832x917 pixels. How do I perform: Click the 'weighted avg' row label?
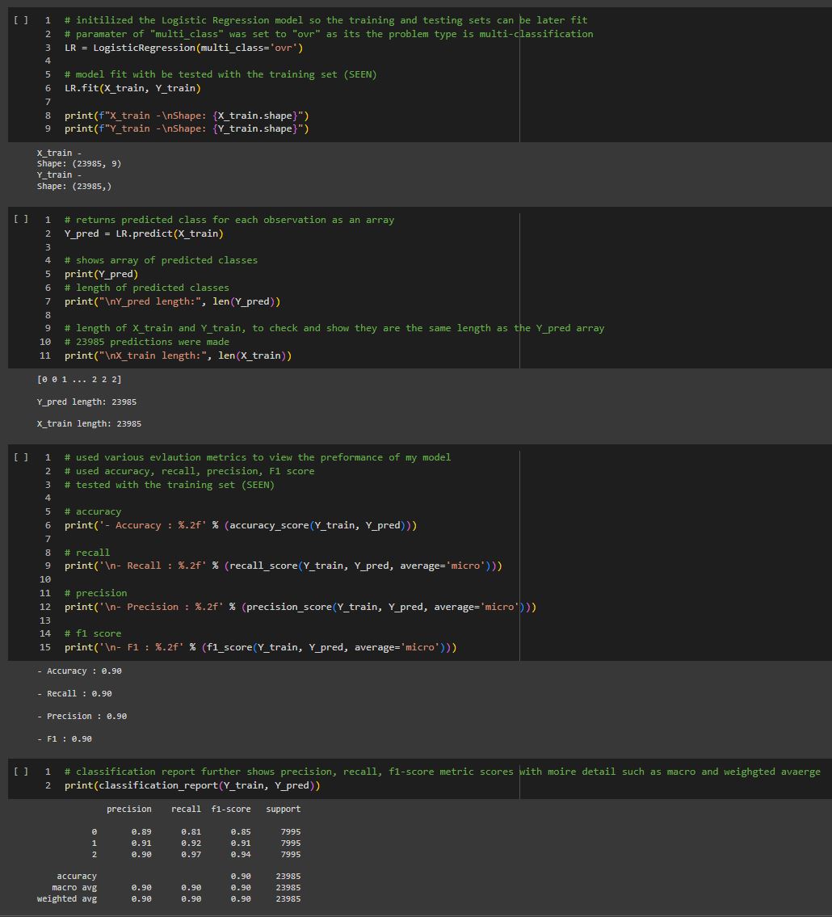[x=67, y=898]
